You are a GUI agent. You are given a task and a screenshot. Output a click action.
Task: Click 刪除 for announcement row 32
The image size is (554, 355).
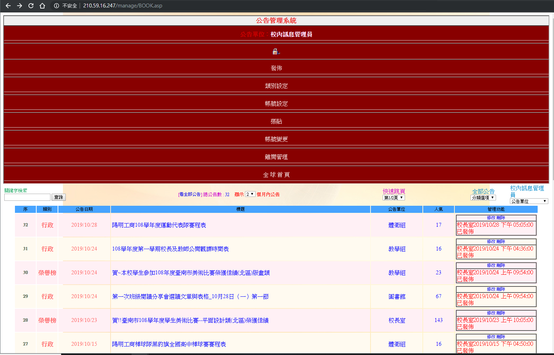[x=501, y=218]
